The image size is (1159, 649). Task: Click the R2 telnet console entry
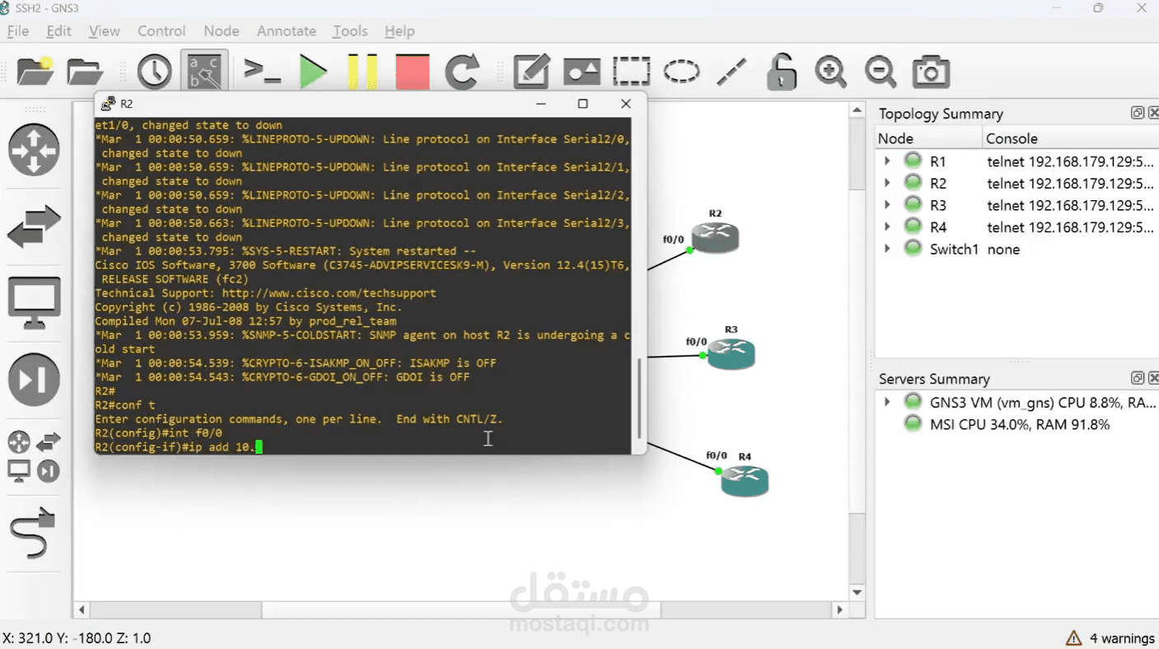1070,183
